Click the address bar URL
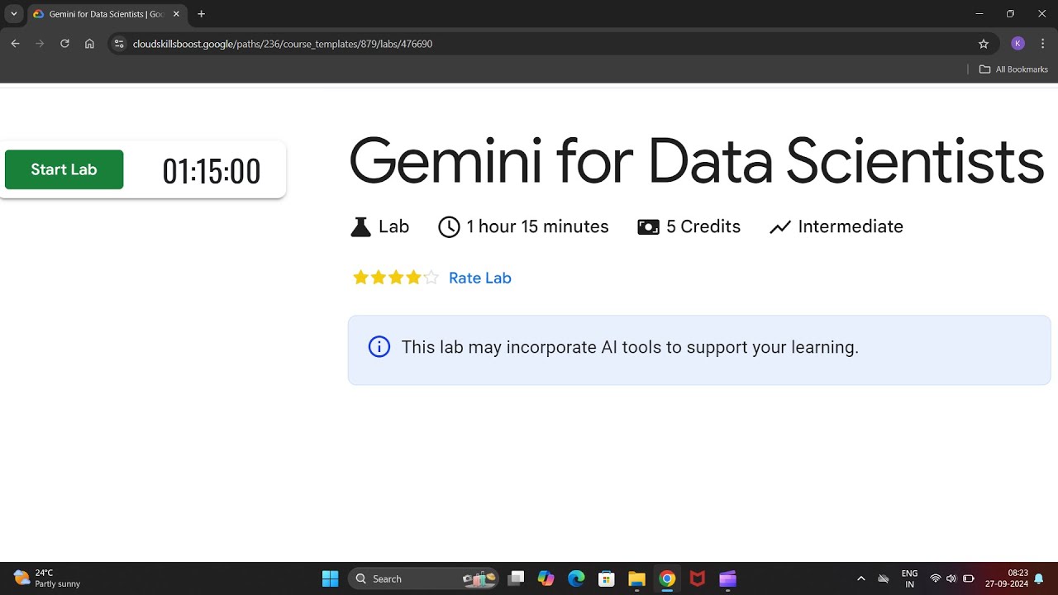Image resolution: width=1058 pixels, height=595 pixels. tap(283, 44)
